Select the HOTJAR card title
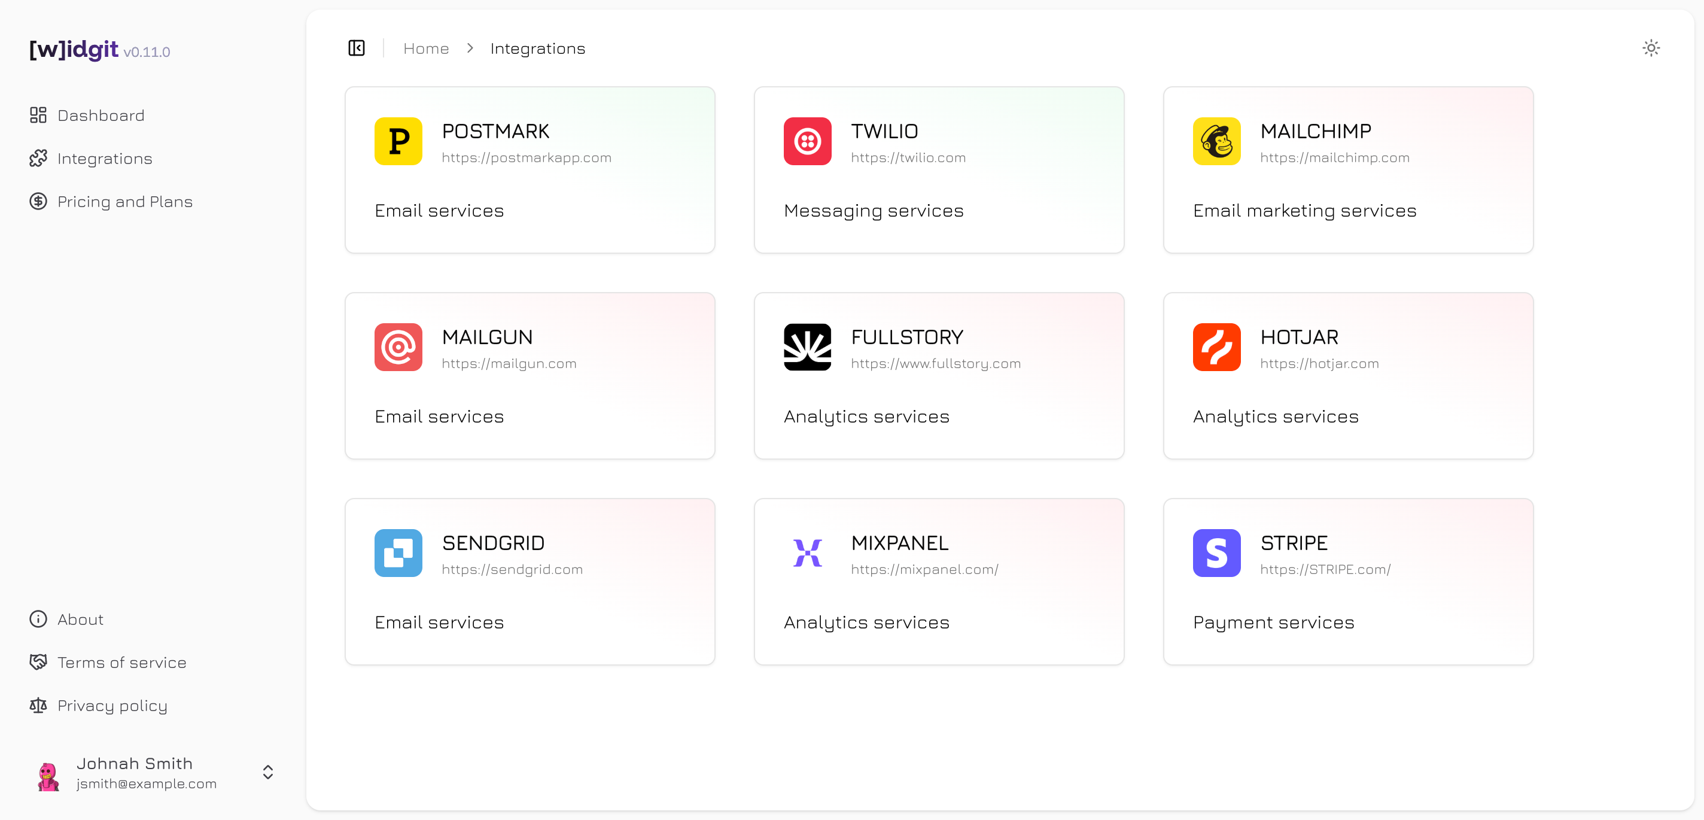The image size is (1704, 820). tap(1299, 337)
